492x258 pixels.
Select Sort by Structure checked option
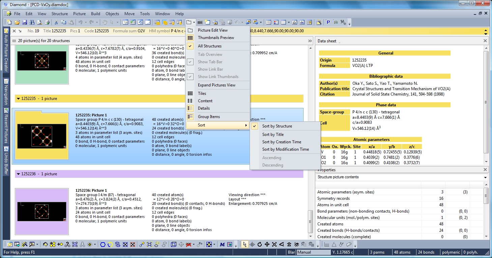(277, 126)
